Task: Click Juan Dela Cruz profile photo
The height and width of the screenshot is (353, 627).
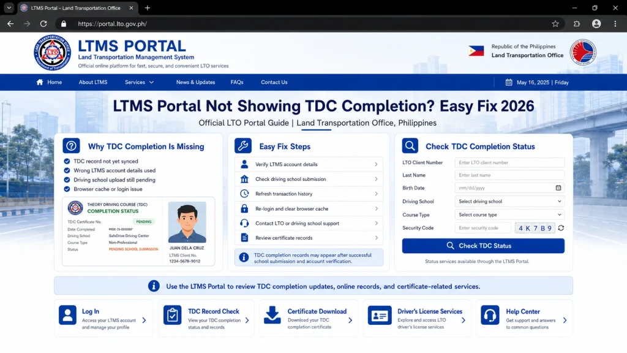Action: tap(187, 222)
